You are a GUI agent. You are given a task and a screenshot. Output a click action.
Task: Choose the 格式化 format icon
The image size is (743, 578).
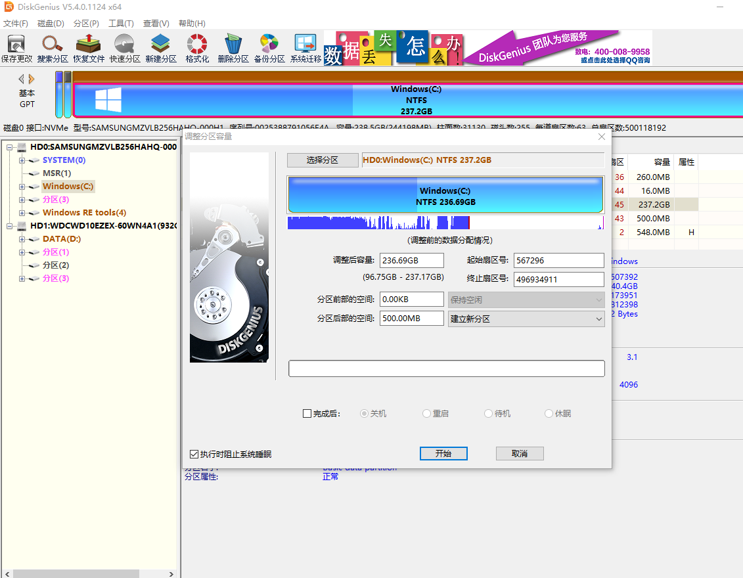[197, 49]
